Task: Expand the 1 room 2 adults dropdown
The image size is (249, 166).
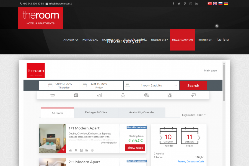Action: (151, 85)
